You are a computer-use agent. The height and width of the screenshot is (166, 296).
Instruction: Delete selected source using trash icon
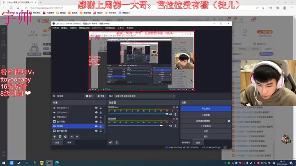click(60, 136)
